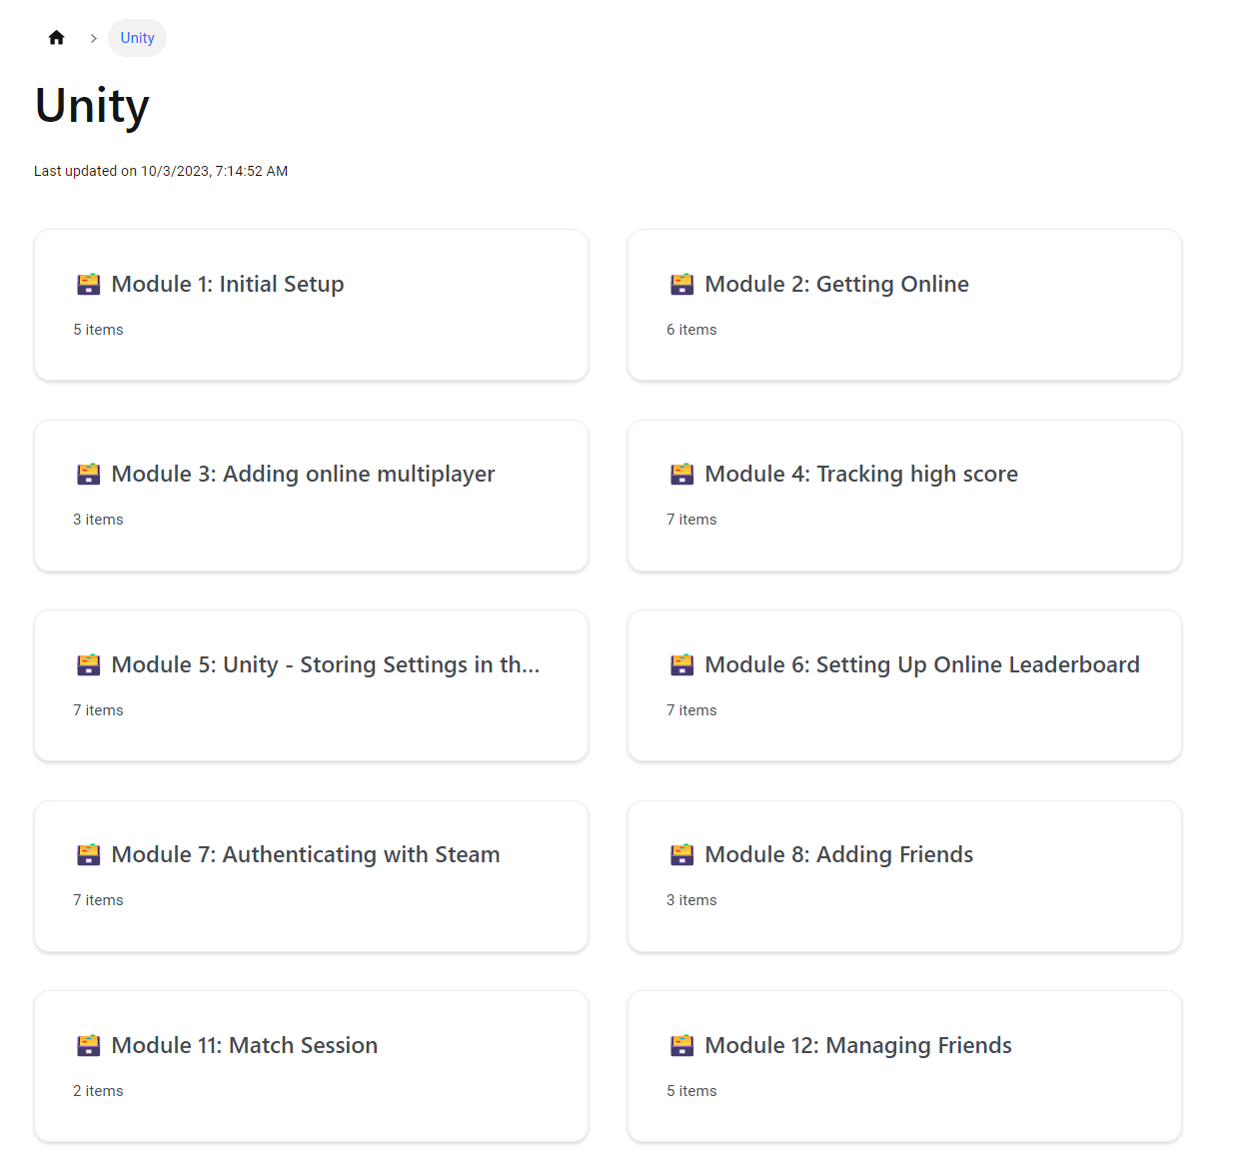Screen dimensions: 1247x1170
Task: Click the Unity breadcrumb link
Action: (137, 38)
